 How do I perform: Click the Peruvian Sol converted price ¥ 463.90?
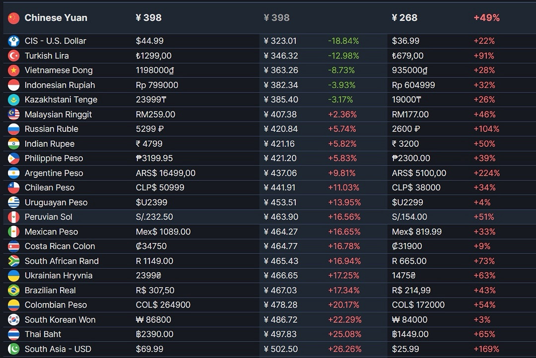coord(280,217)
